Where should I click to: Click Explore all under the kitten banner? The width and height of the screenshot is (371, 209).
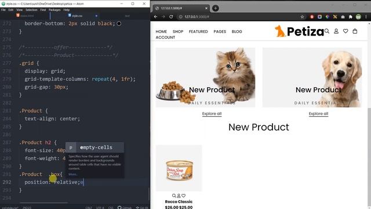point(212,114)
